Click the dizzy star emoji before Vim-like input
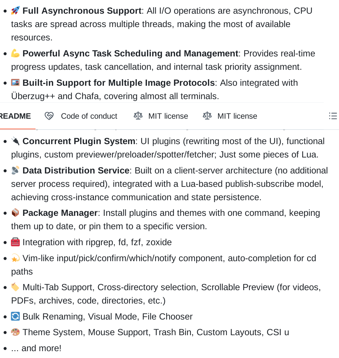Screen dimensions: 339x358 tap(15, 258)
